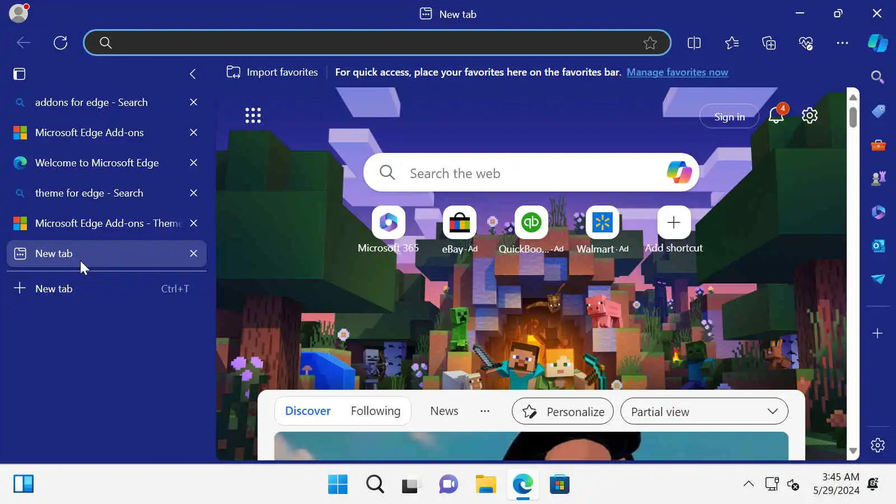Launch Copilot from the toolbar
The height and width of the screenshot is (504, 896).
coord(878,43)
